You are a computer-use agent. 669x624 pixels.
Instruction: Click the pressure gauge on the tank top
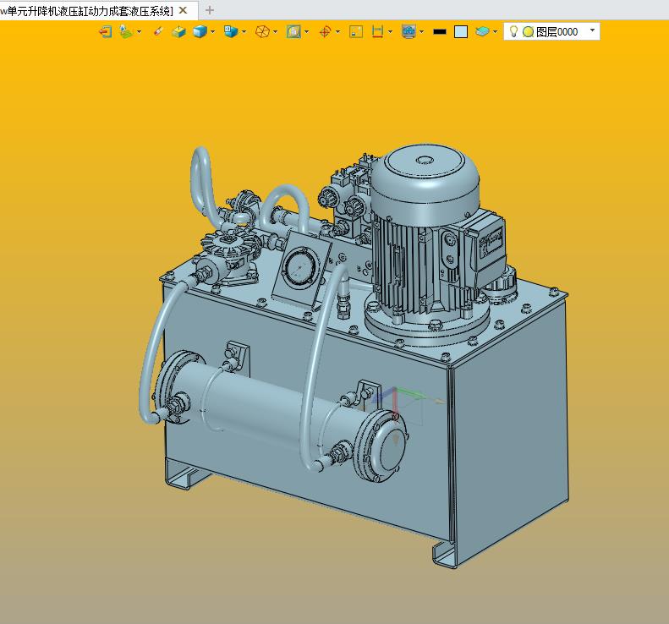tap(301, 267)
